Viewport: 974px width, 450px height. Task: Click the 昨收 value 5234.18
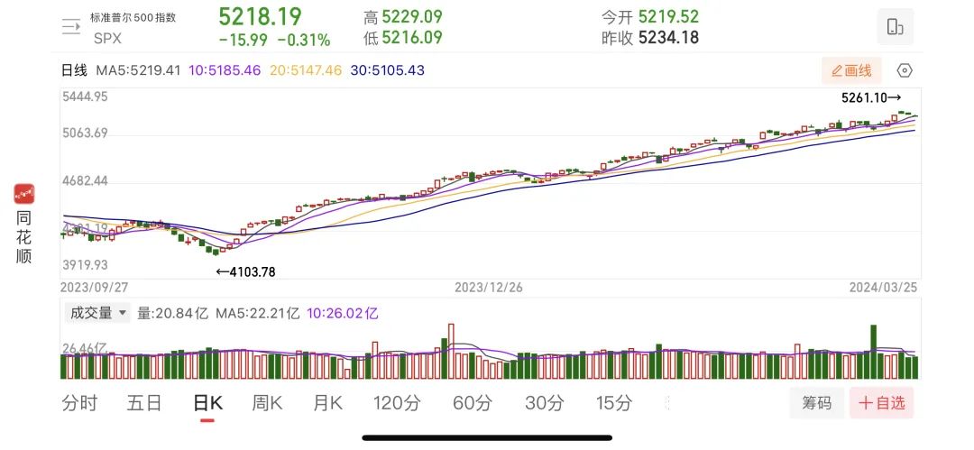[x=668, y=38]
